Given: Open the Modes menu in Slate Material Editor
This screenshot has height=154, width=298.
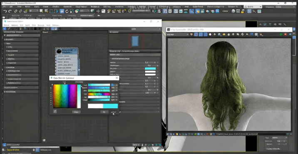Looking at the screenshot, I should [7, 25].
